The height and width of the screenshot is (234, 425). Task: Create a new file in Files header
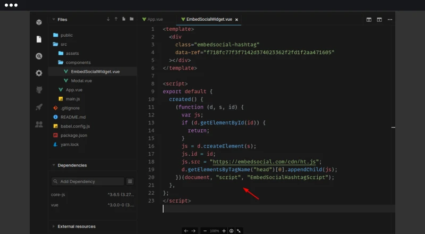click(124, 19)
